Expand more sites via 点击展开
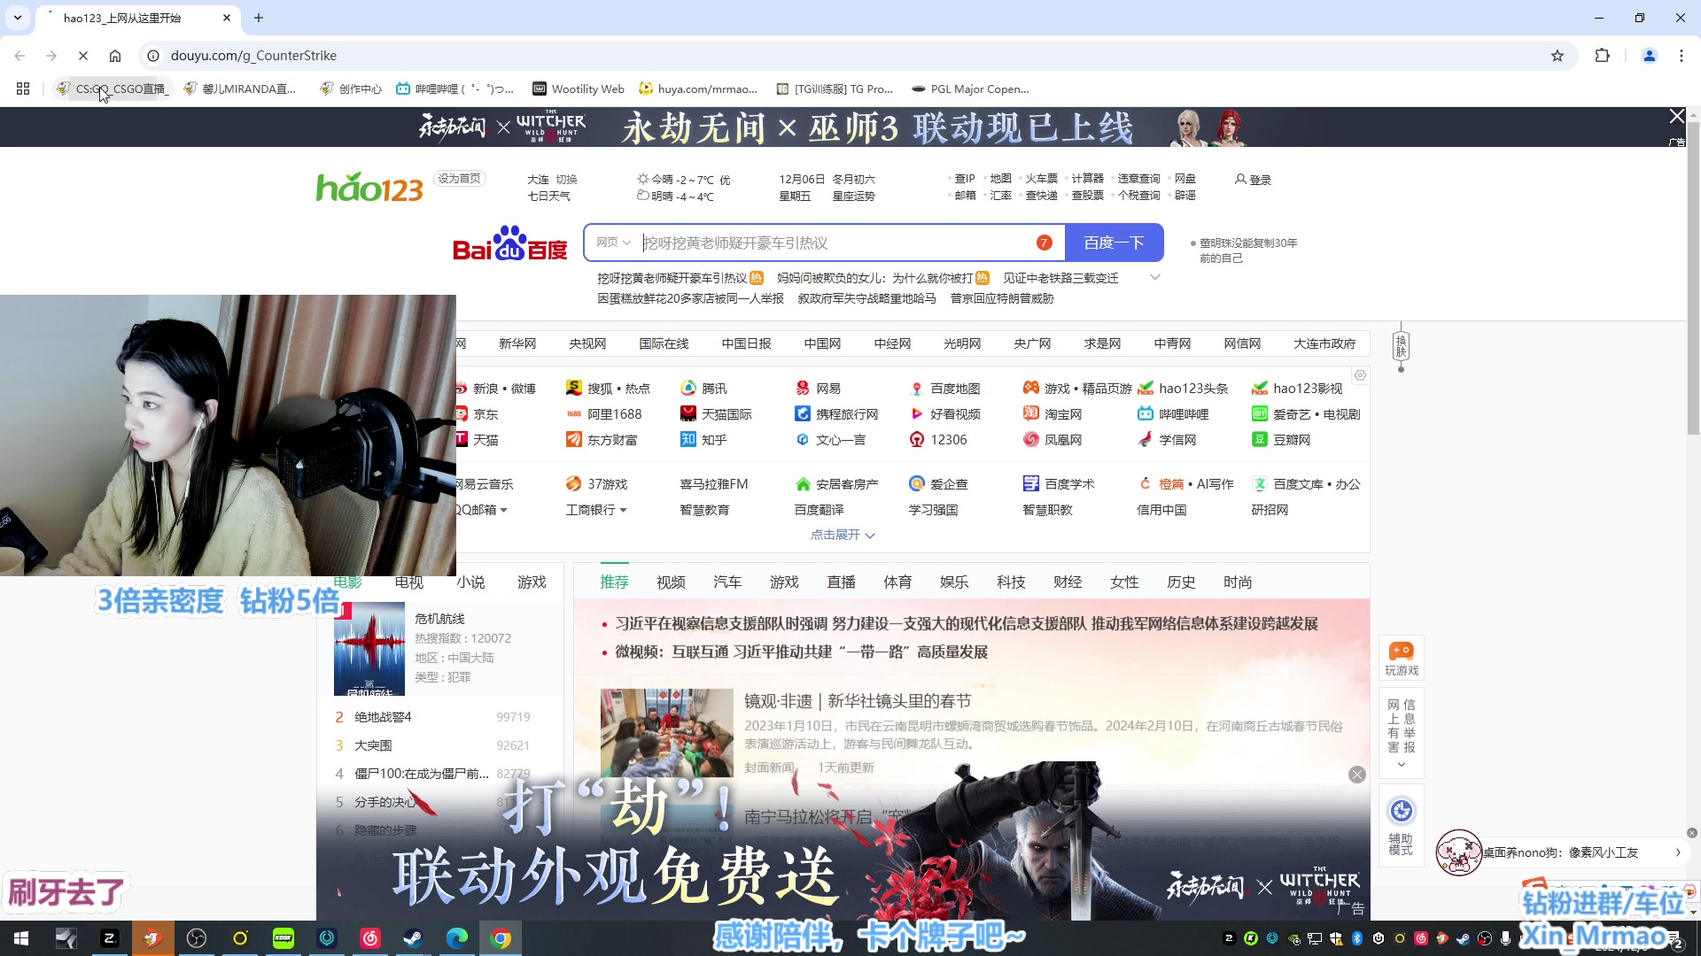This screenshot has width=1701, height=956. [843, 535]
